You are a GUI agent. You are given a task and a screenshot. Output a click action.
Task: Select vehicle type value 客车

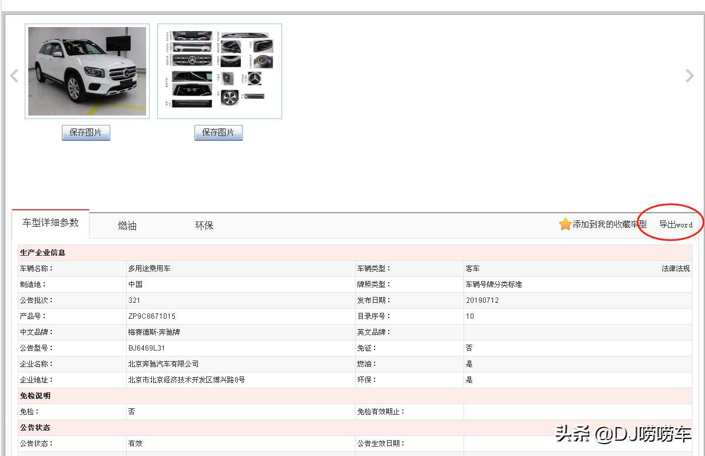pos(472,269)
